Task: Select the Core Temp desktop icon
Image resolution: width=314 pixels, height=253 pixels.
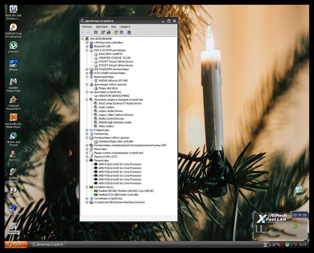Action: tap(13, 192)
